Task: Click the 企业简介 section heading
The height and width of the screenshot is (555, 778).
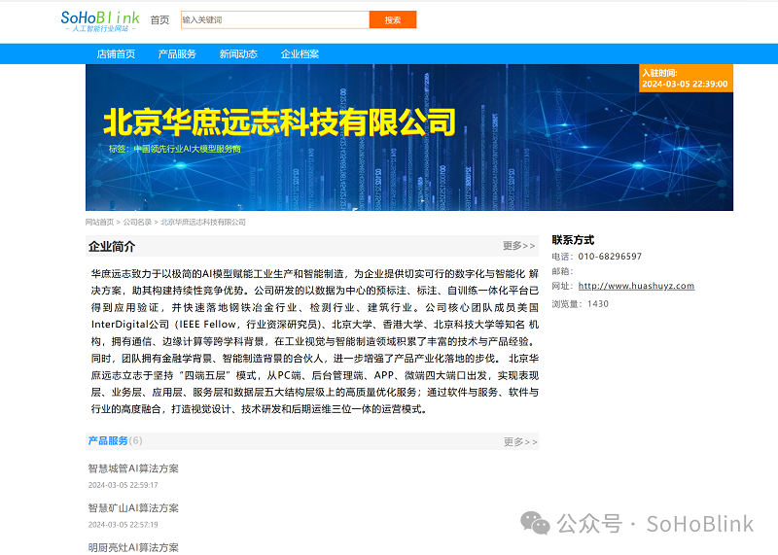Action: pyautogui.click(x=112, y=247)
